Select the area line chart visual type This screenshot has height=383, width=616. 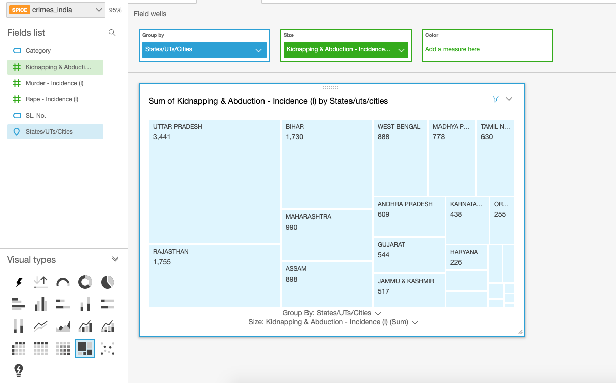[x=63, y=326]
